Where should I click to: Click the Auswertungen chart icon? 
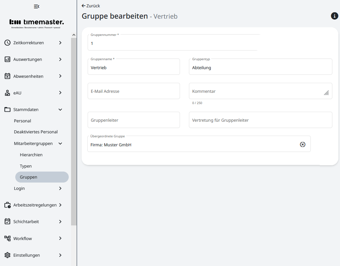point(7,59)
